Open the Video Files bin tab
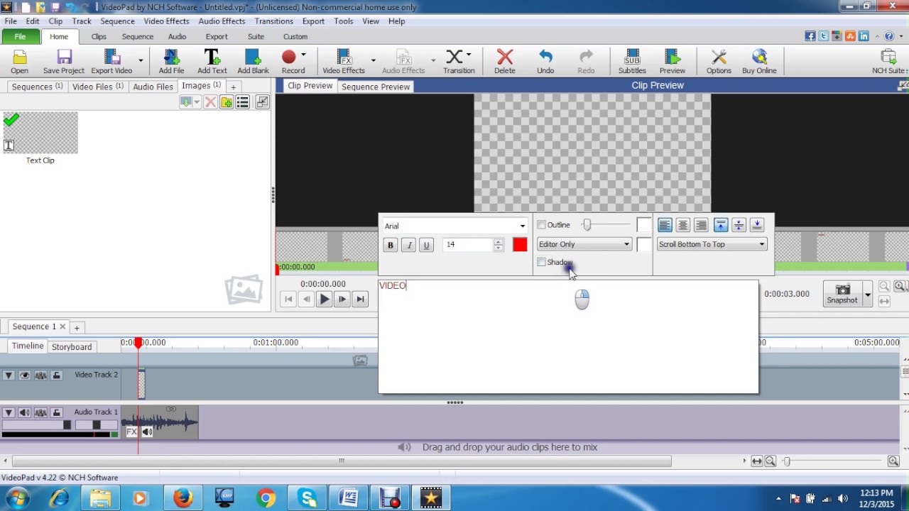 [97, 87]
